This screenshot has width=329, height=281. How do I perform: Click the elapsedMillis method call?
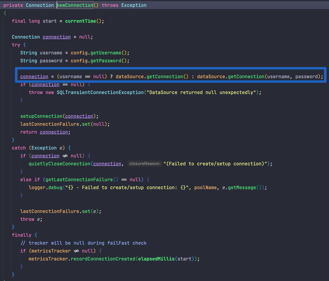point(156,259)
